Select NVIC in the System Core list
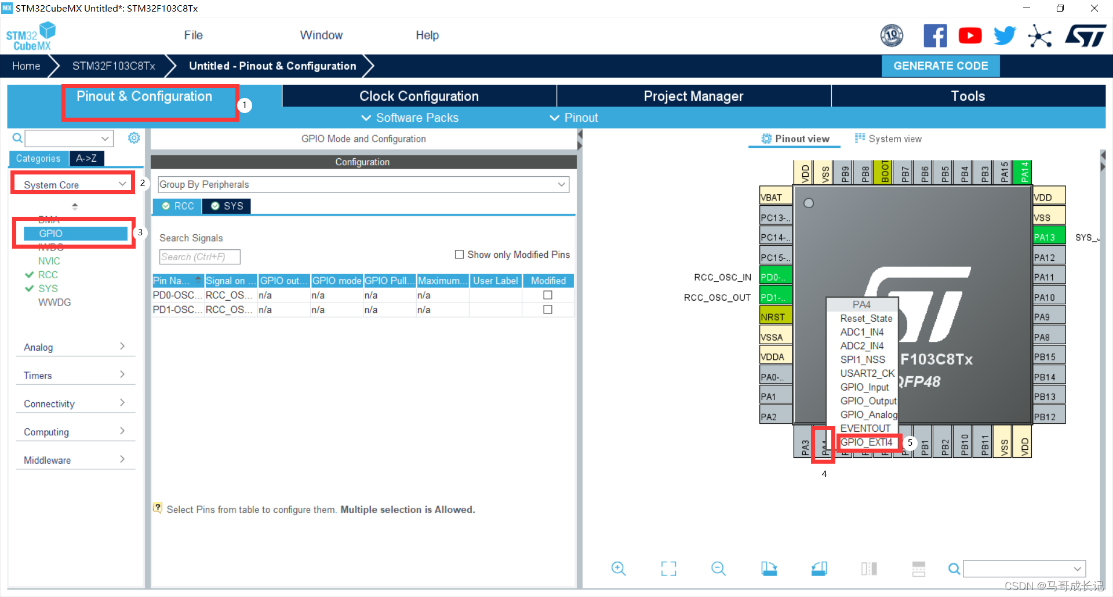This screenshot has height=597, width=1113. point(49,261)
